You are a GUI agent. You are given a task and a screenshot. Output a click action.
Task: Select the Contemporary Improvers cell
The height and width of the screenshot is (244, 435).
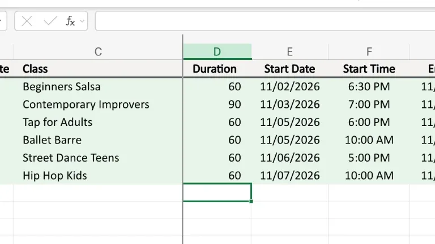[98, 104]
